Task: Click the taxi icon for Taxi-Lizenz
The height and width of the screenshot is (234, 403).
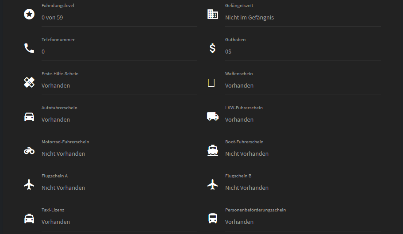Action: point(29,219)
